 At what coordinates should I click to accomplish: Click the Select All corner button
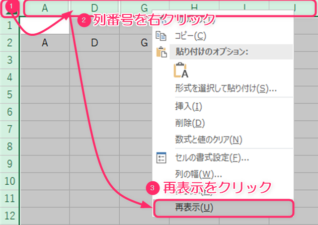[10, 7]
